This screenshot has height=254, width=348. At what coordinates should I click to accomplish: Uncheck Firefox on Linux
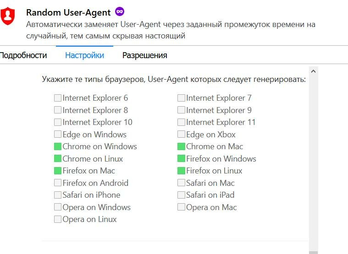pos(181,171)
